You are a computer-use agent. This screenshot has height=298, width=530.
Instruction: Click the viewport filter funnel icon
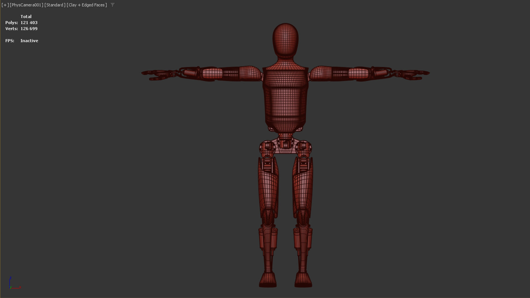coord(112,5)
